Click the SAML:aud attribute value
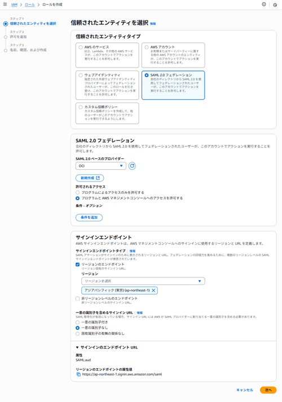The image size is (282, 402). point(83,360)
